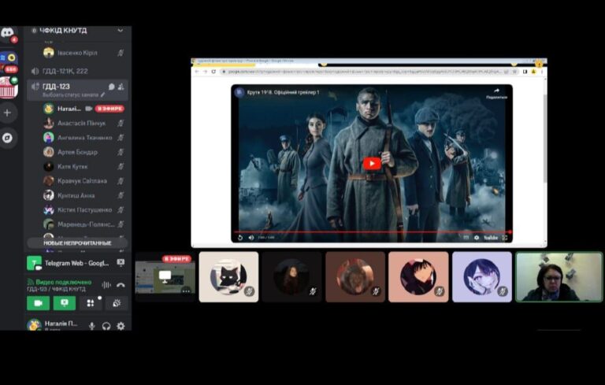The height and width of the screenshot is (385, 605).
Task: Open Discord home direct messages
Action: (8, 33)
